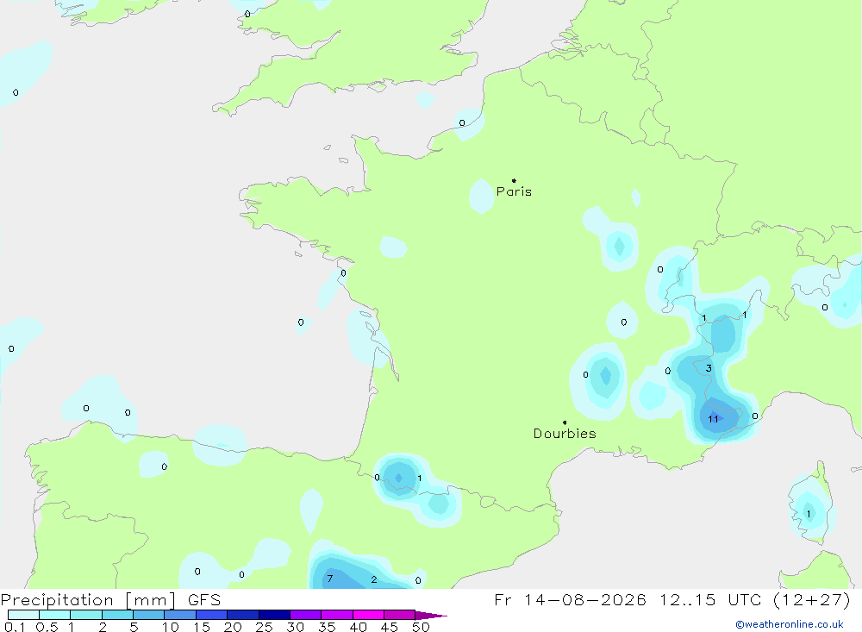The width and height of the screenshot is (862, 632).
Task: Click the '2' precipitation value in Spain
Action: pyautogui.click(x=374, y=579)
